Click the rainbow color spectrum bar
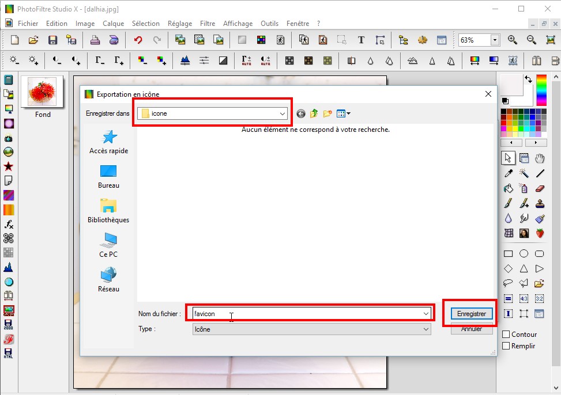The width and height of the screenshot is (561, 395). pos(541,90)
